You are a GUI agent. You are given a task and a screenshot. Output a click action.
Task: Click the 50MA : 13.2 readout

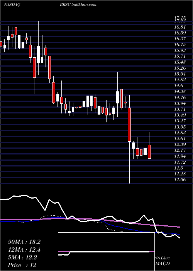pyautogui.click(x=24, y=242)
